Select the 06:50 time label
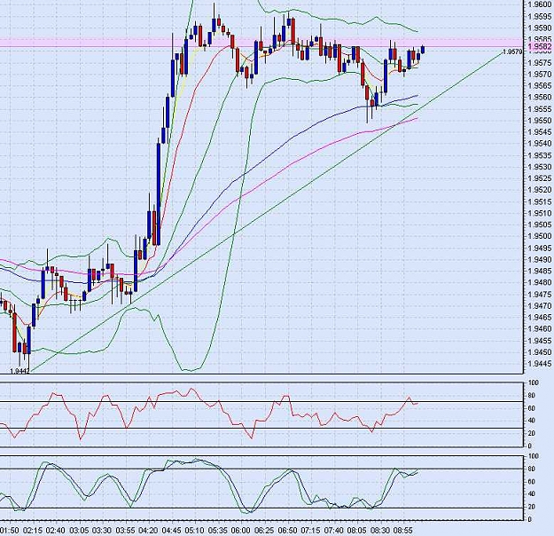Screen dimensions: 554x536 click(x=287, y=531)
